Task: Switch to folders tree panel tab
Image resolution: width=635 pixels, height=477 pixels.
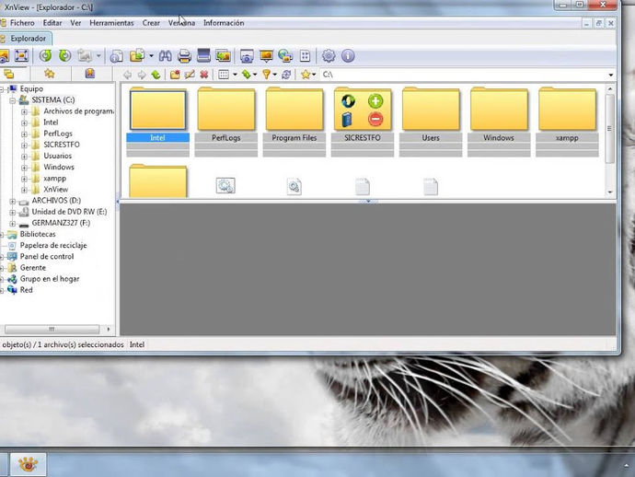Action: [x=9, y=74]
